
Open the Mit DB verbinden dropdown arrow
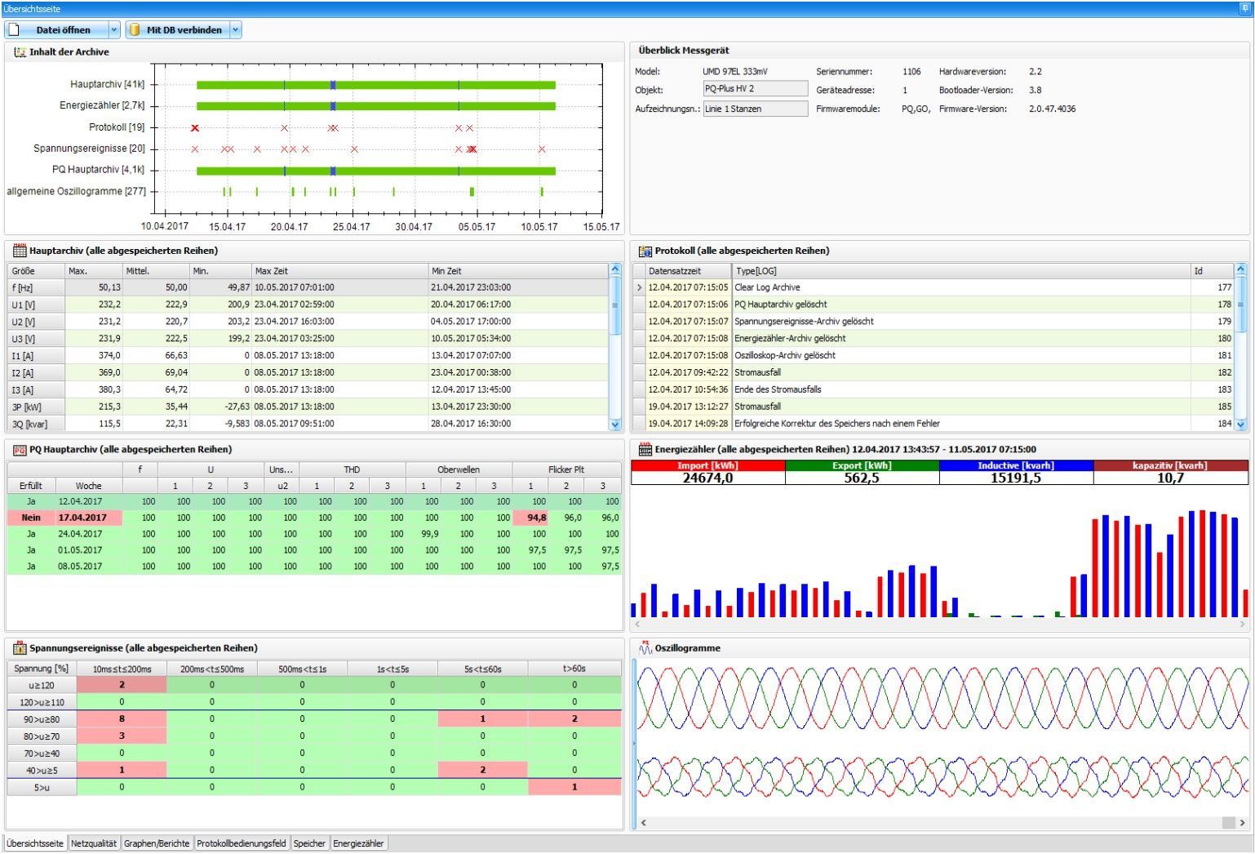[236, 30]
